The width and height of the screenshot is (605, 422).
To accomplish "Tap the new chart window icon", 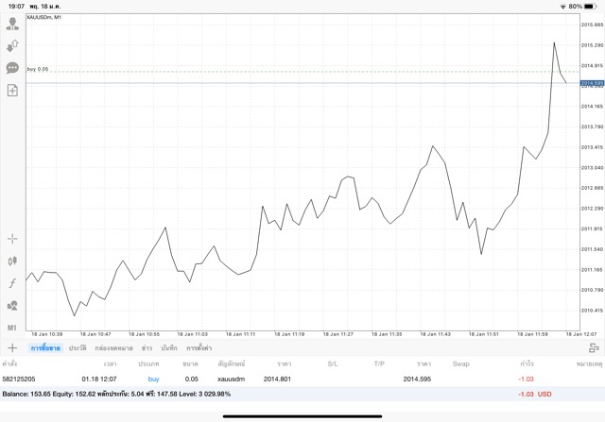I will coord(12,91).
